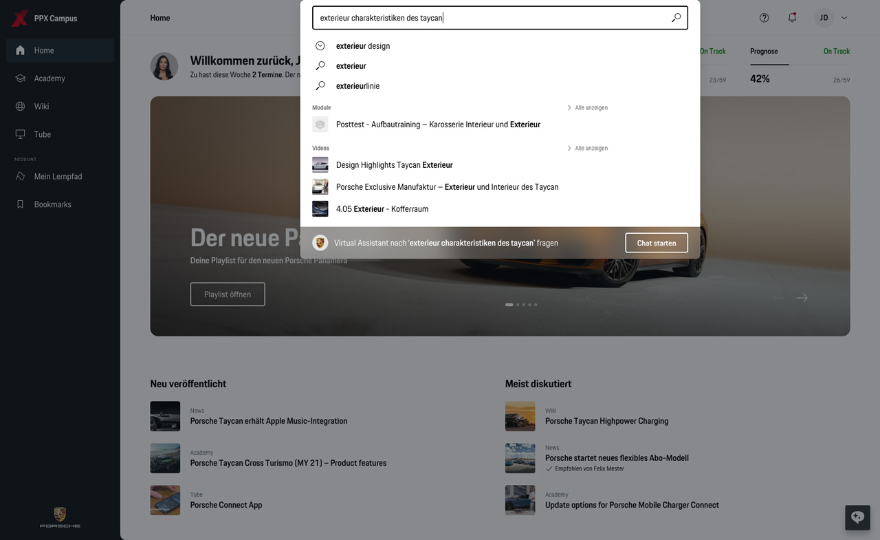Image resolution: width=880 pixels, height=540 pixels.
Task: Click thumbnail of 4.05 Exterieur Kofferraum video
Action: (320, 209)
